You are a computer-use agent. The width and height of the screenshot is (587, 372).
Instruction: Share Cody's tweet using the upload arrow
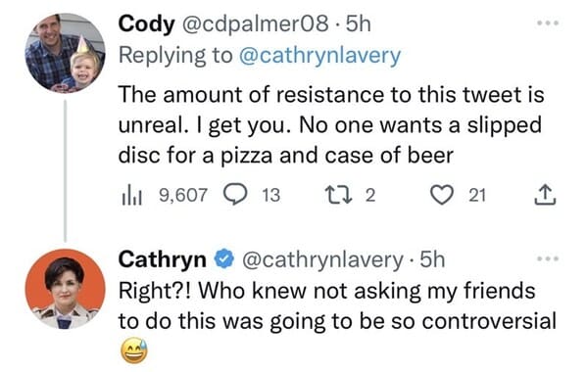click(545, 195)
